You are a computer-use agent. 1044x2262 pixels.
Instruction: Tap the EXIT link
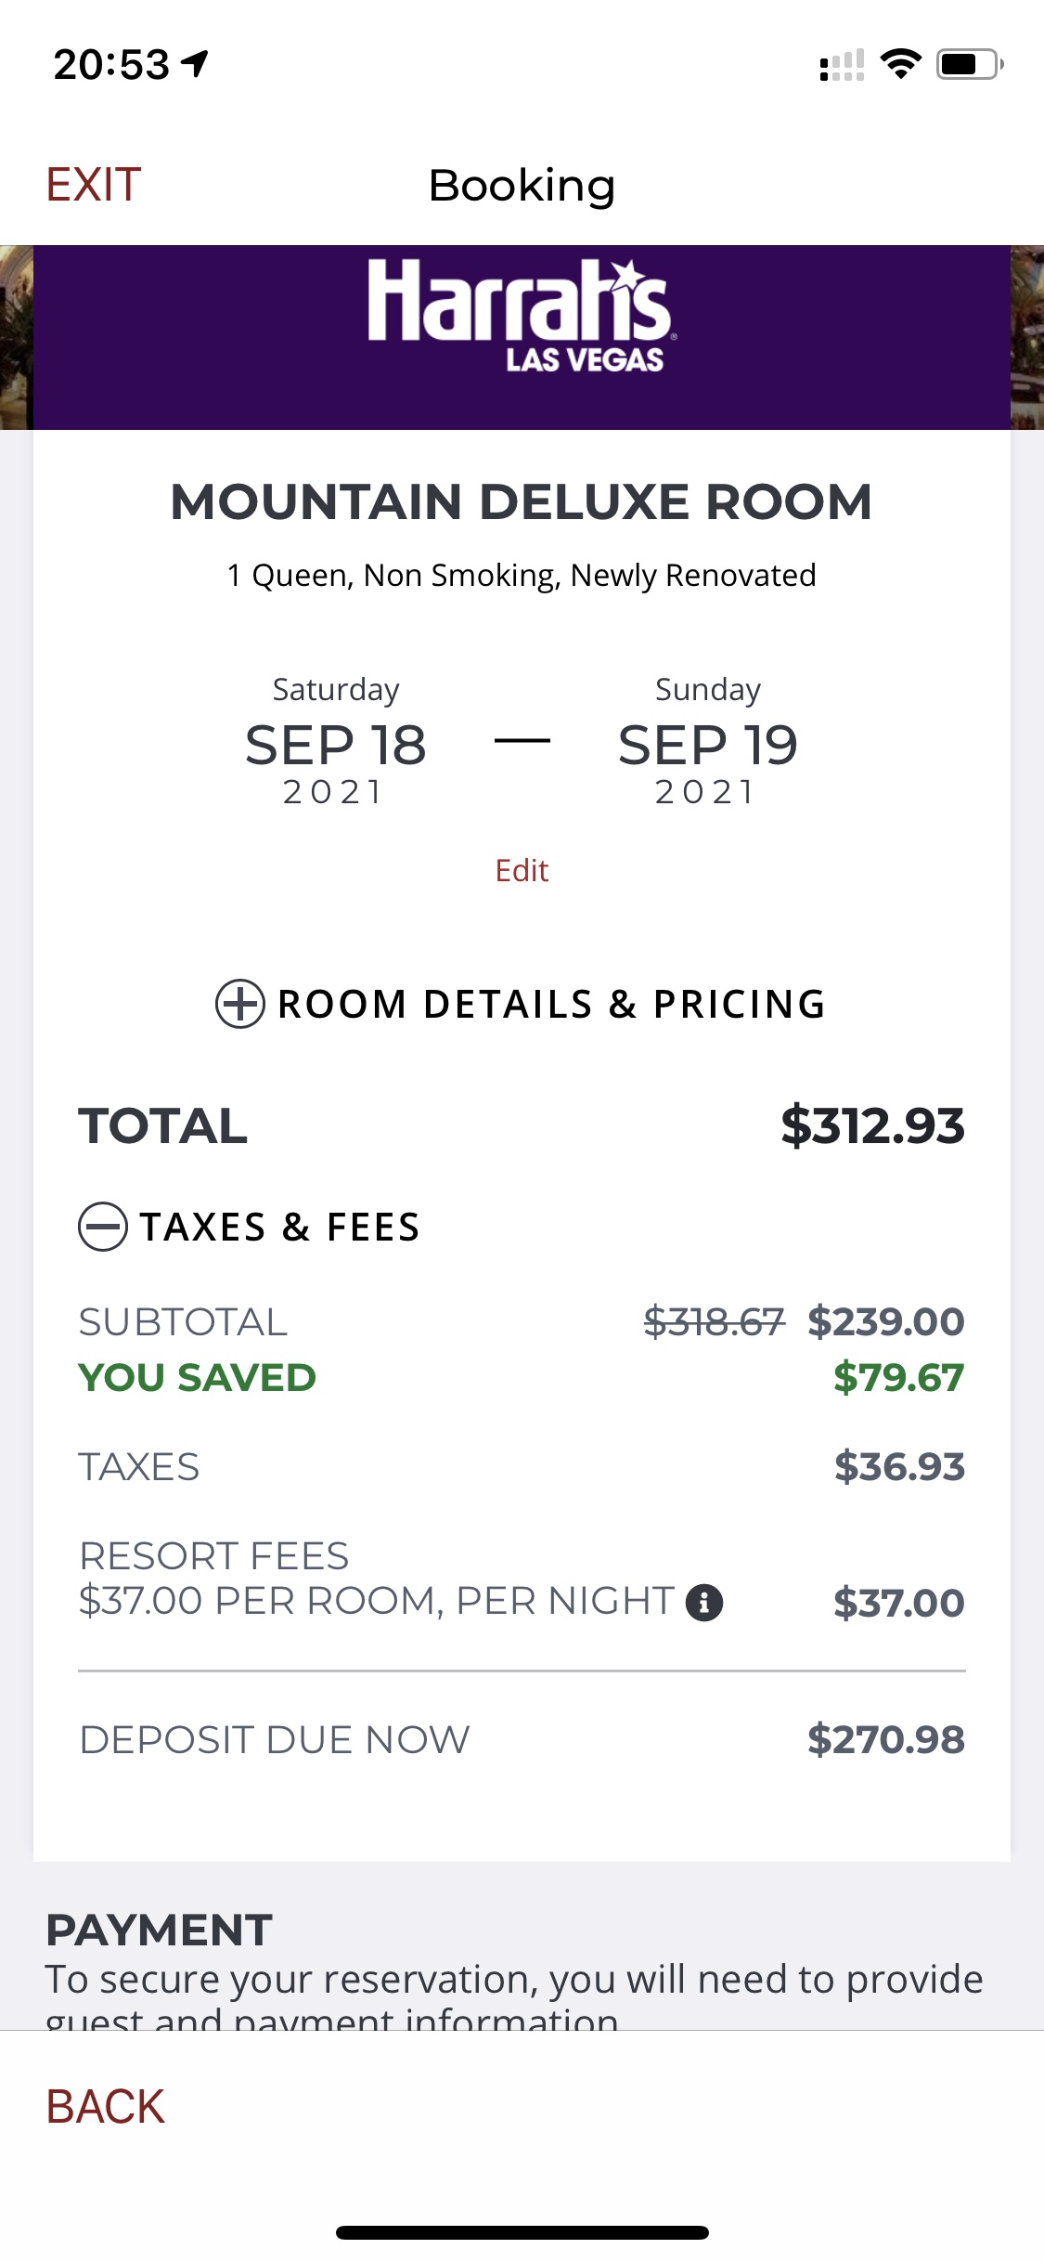pyautogui.click(x=94, y=185)
